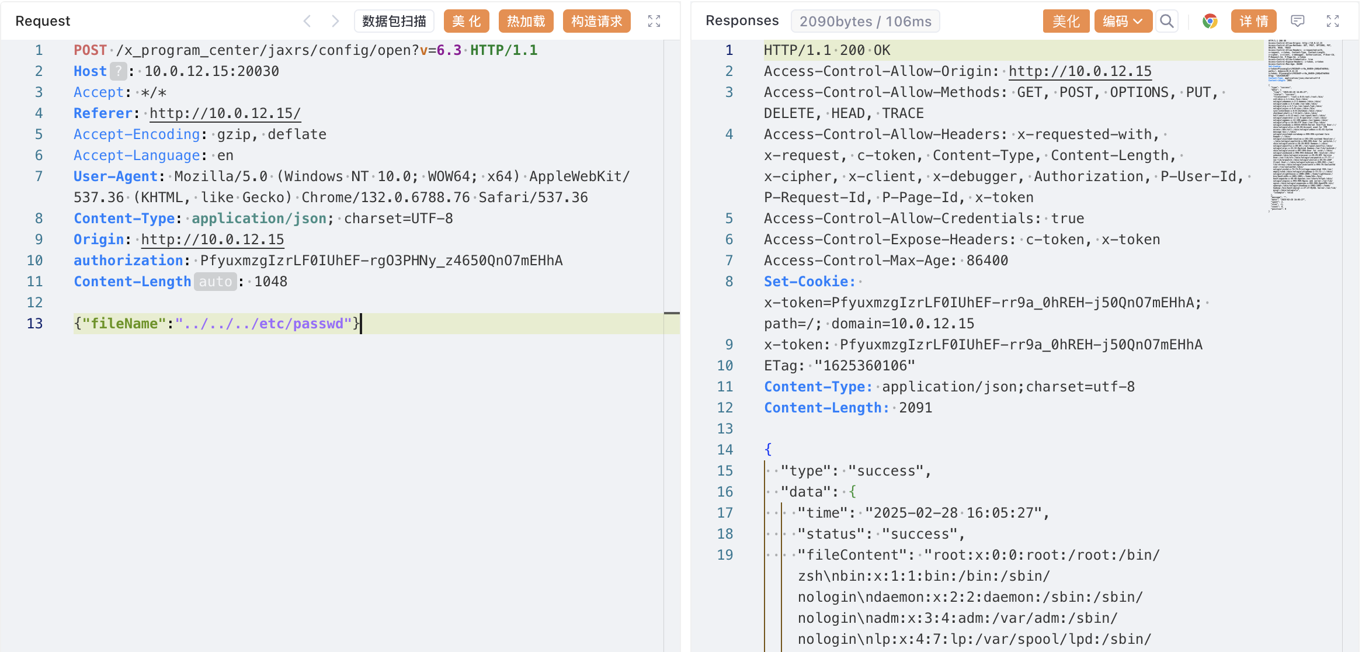Open the response search magnifier

1166,22
